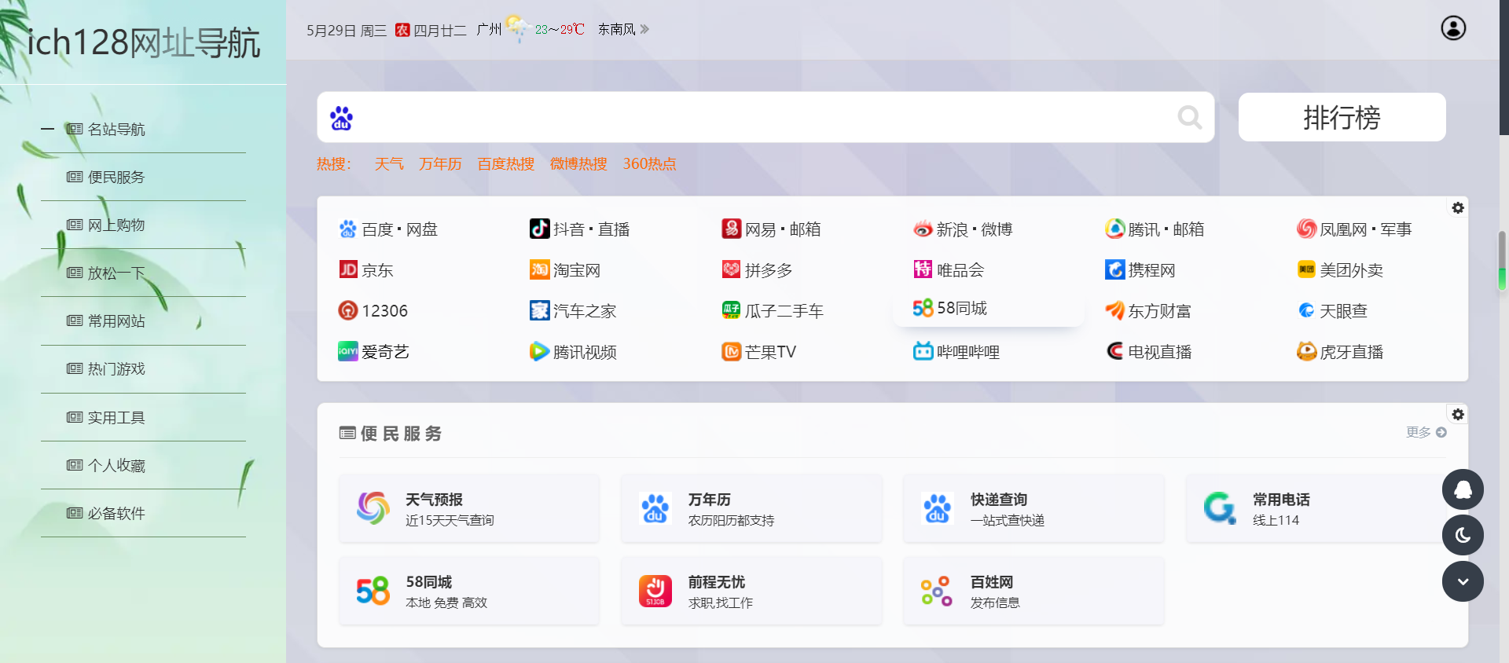The image size is (1509, 663).
Task: Open 美团外卖 site link
Action: pyautogui.click(x=1340, y=270)
